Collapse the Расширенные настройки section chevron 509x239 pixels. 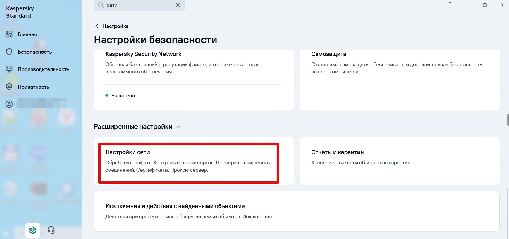click(x=179, y=127)
